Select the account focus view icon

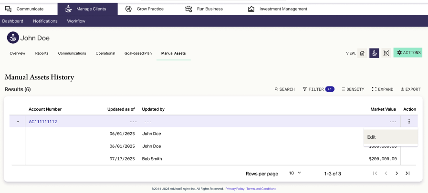(386, 53)
